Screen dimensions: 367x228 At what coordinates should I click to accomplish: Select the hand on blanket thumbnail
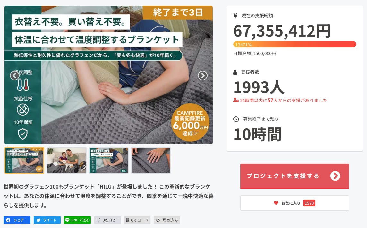tap(150, 160)
